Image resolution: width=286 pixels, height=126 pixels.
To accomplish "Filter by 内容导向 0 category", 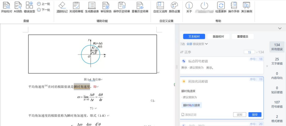I will click(x=277, y=76).
